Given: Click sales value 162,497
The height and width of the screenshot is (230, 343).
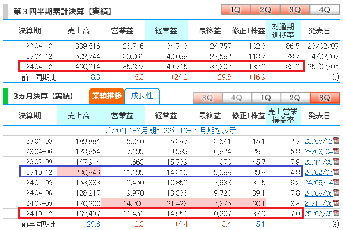Looking at the screenshot, I should [88, 214].
